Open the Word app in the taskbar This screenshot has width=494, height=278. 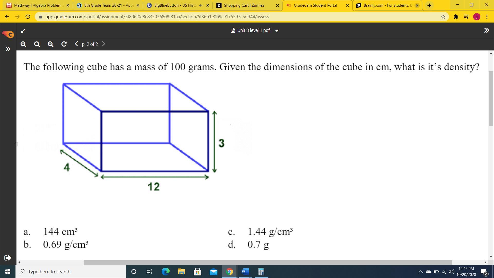coord(245,272)
